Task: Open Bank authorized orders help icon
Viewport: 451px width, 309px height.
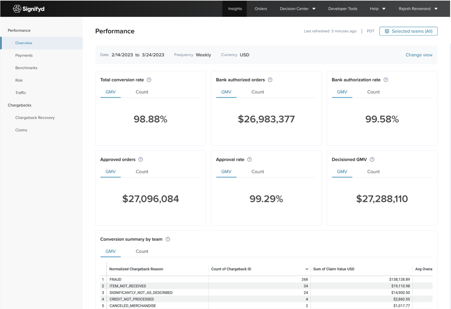Action: point(270,80)
